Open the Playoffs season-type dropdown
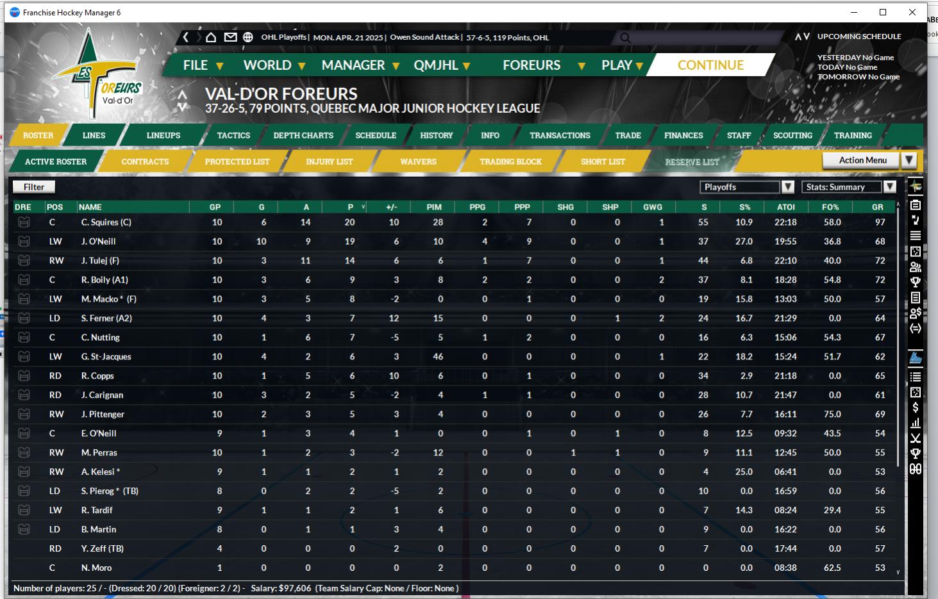The height and width of the screenshot is (599, 938). [x=788, y=187]
